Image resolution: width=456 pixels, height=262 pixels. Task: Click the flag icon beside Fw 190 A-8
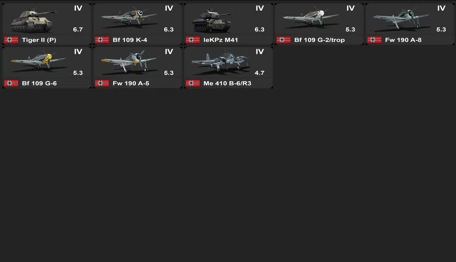[374, 40]
